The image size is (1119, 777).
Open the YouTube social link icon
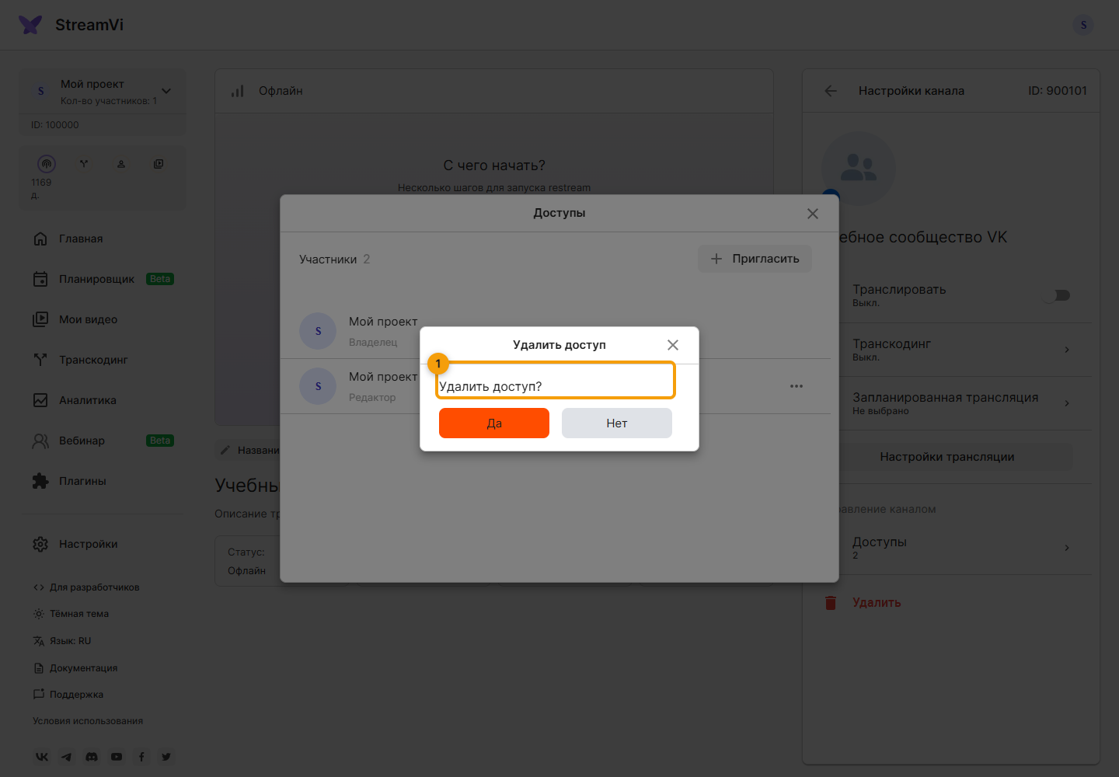click(x=117, y=757)
